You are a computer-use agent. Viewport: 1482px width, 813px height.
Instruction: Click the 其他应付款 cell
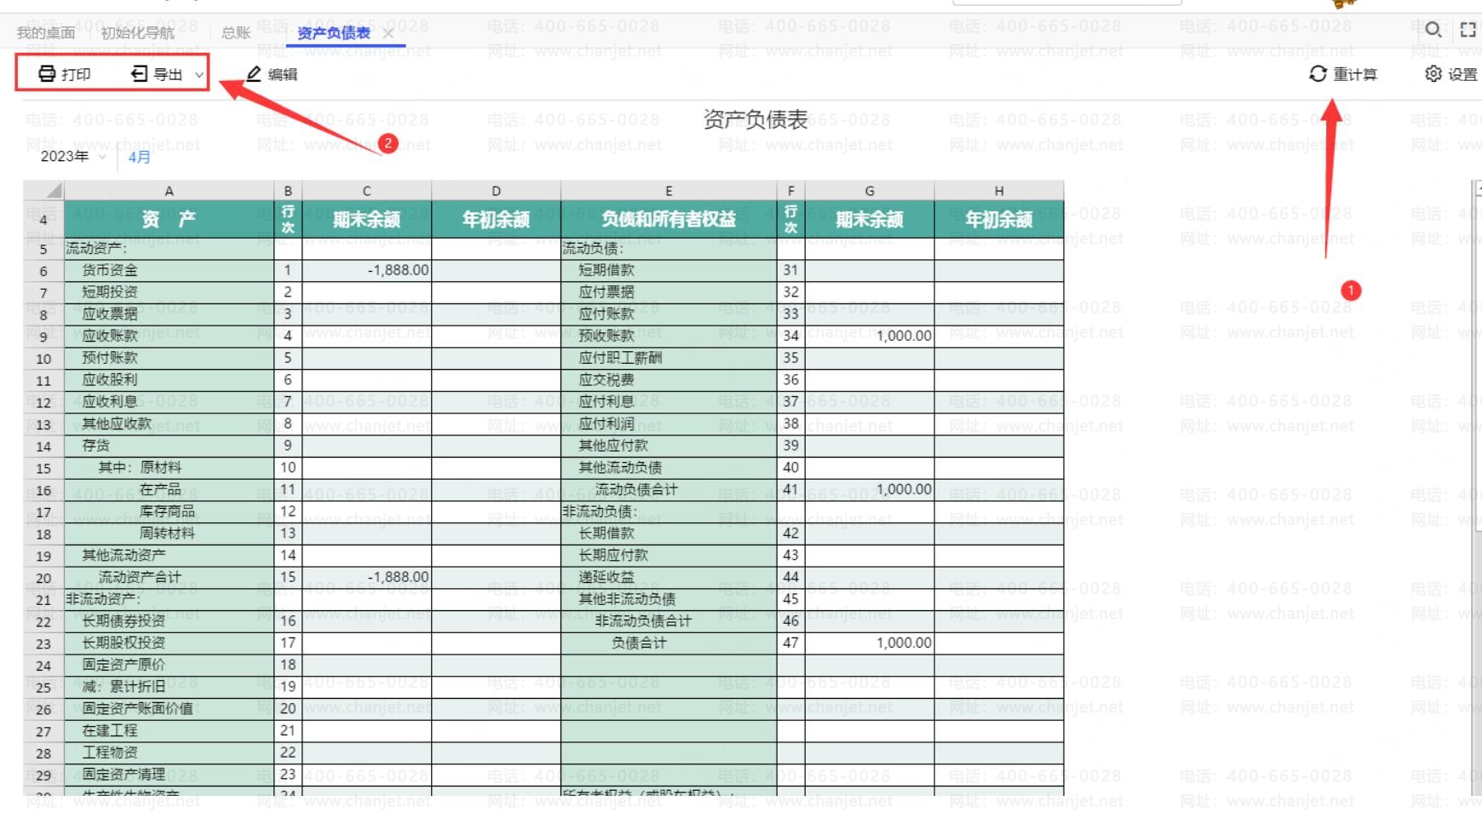(669, 446)
